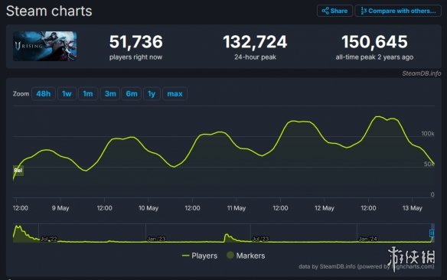
Task: Click the Jan '23 navigator label
Action: point(156,239)
